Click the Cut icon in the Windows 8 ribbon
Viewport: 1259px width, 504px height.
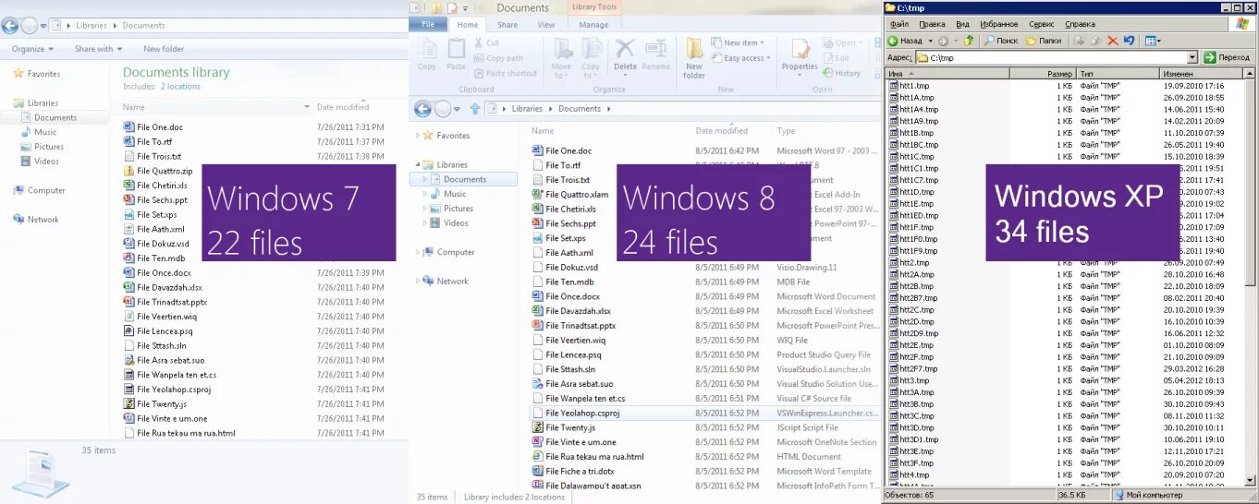point(478,42)
